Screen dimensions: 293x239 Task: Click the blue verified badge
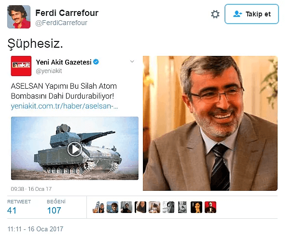(96, 62)
